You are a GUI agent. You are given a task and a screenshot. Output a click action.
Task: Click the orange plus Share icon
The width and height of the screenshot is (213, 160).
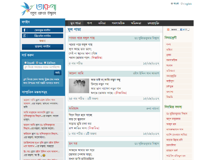(x=168, y=30)
